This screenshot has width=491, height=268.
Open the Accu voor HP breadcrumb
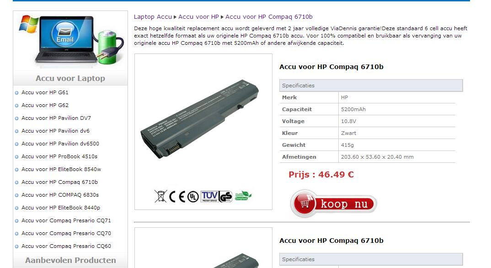[x=198, y=17]
